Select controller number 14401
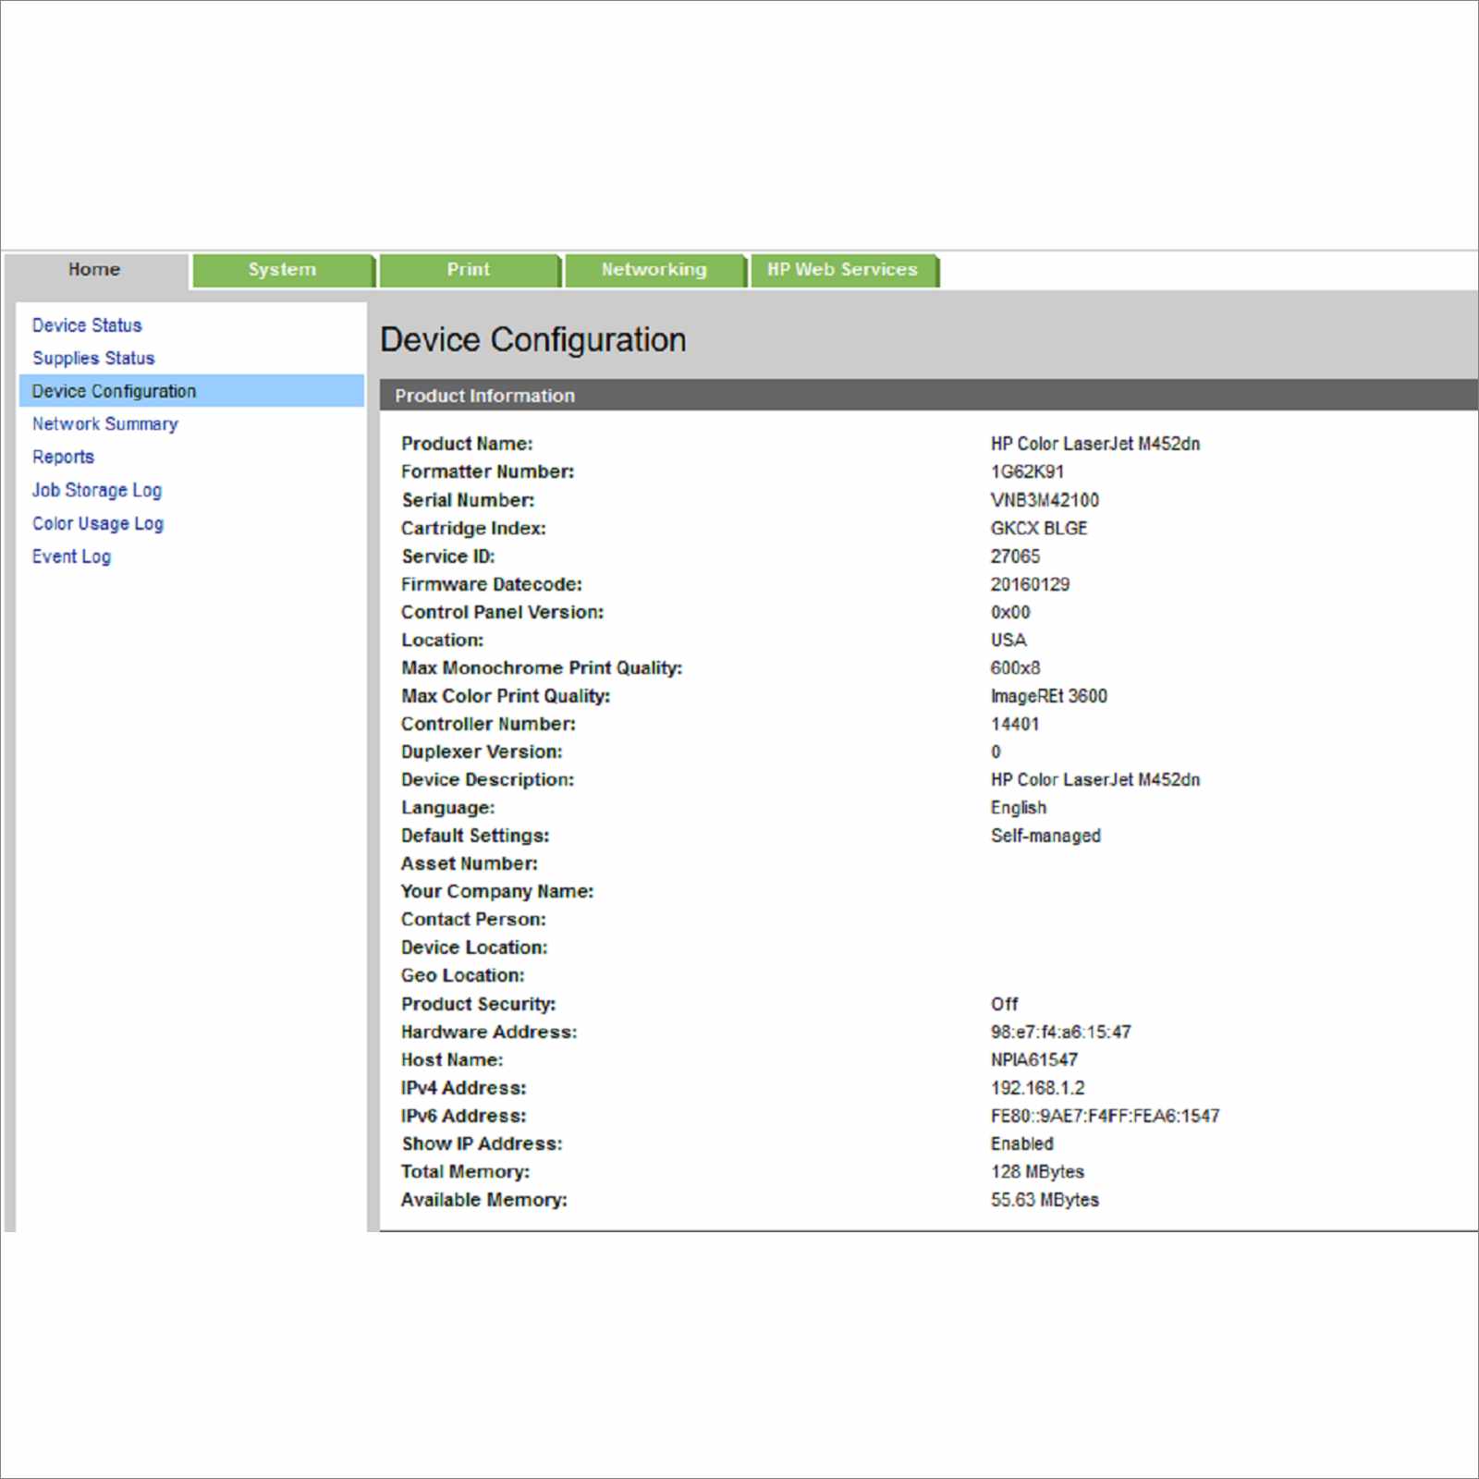The height and width of the screenshot is (1479, 1479). point(1015,724)
